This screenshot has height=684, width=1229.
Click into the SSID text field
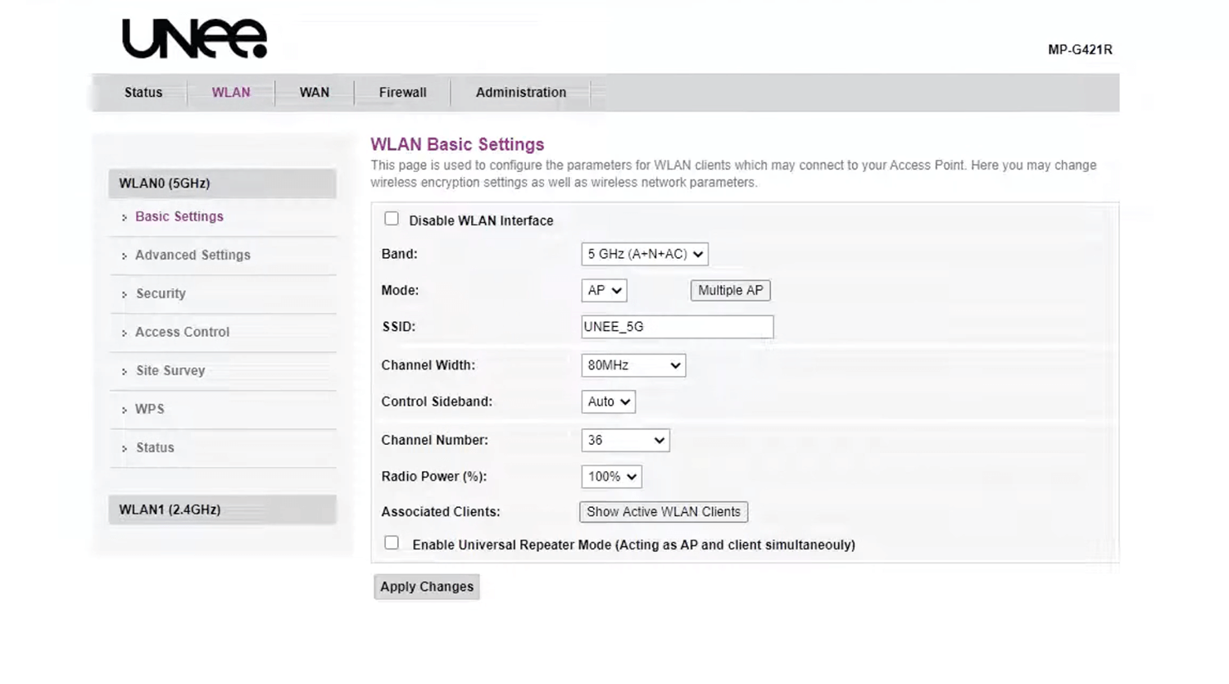[677, 327]
